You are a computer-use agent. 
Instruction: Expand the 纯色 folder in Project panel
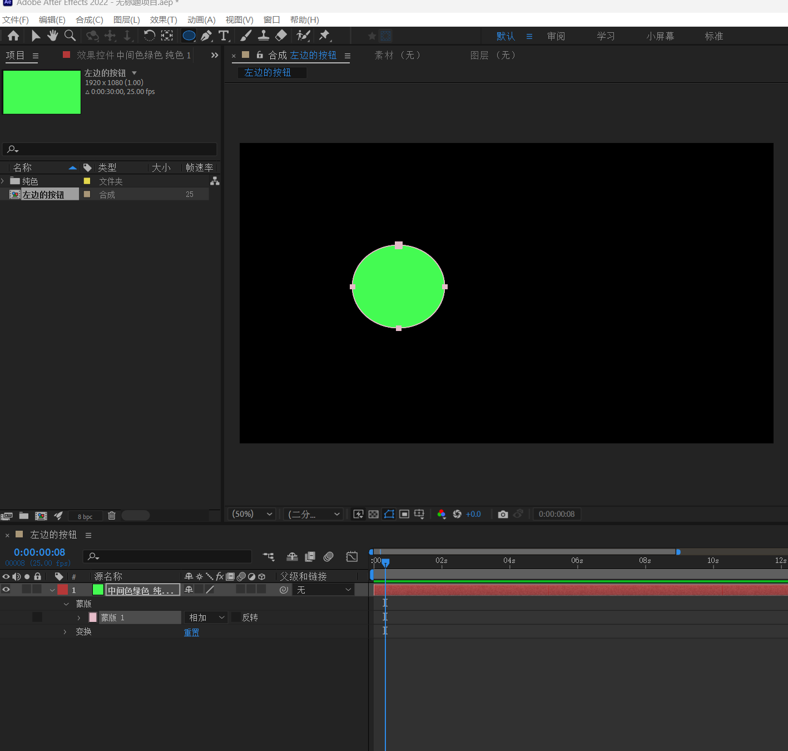(x=3, y=181)
